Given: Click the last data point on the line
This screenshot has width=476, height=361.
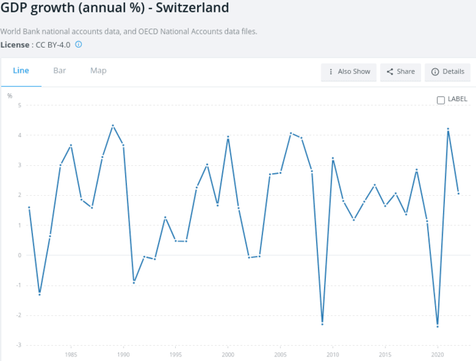Looking at the screenshot, I should (x=458, y=193).
